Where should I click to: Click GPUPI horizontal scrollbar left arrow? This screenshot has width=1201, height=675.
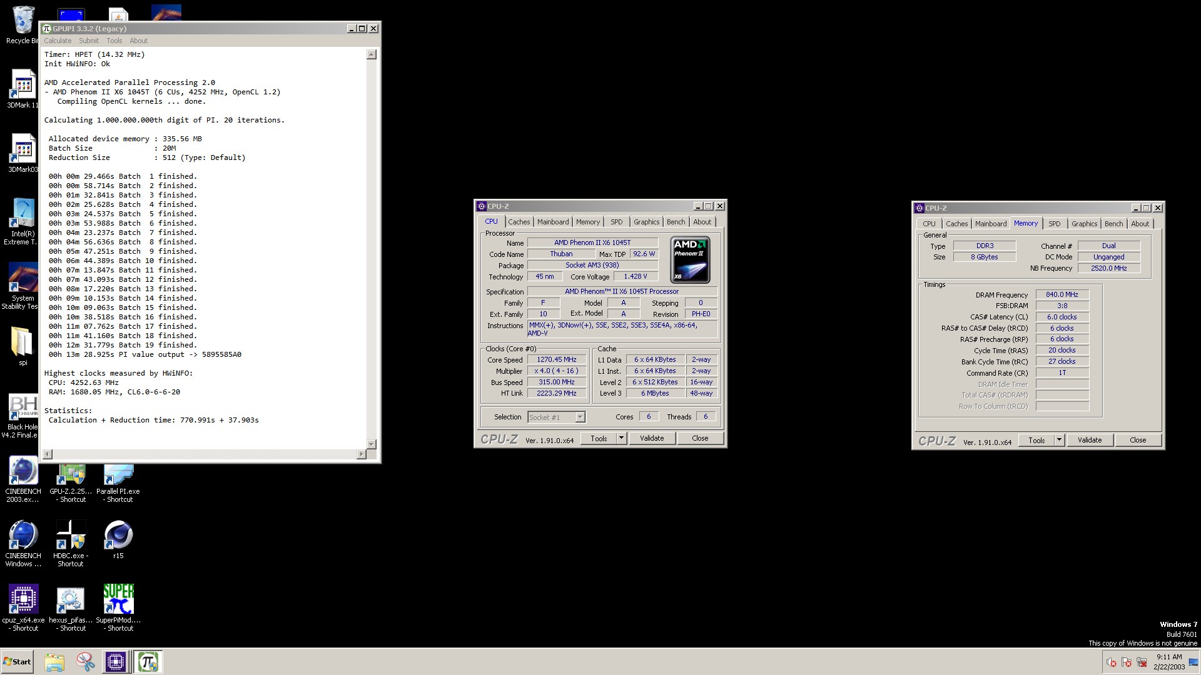point(48,454)
